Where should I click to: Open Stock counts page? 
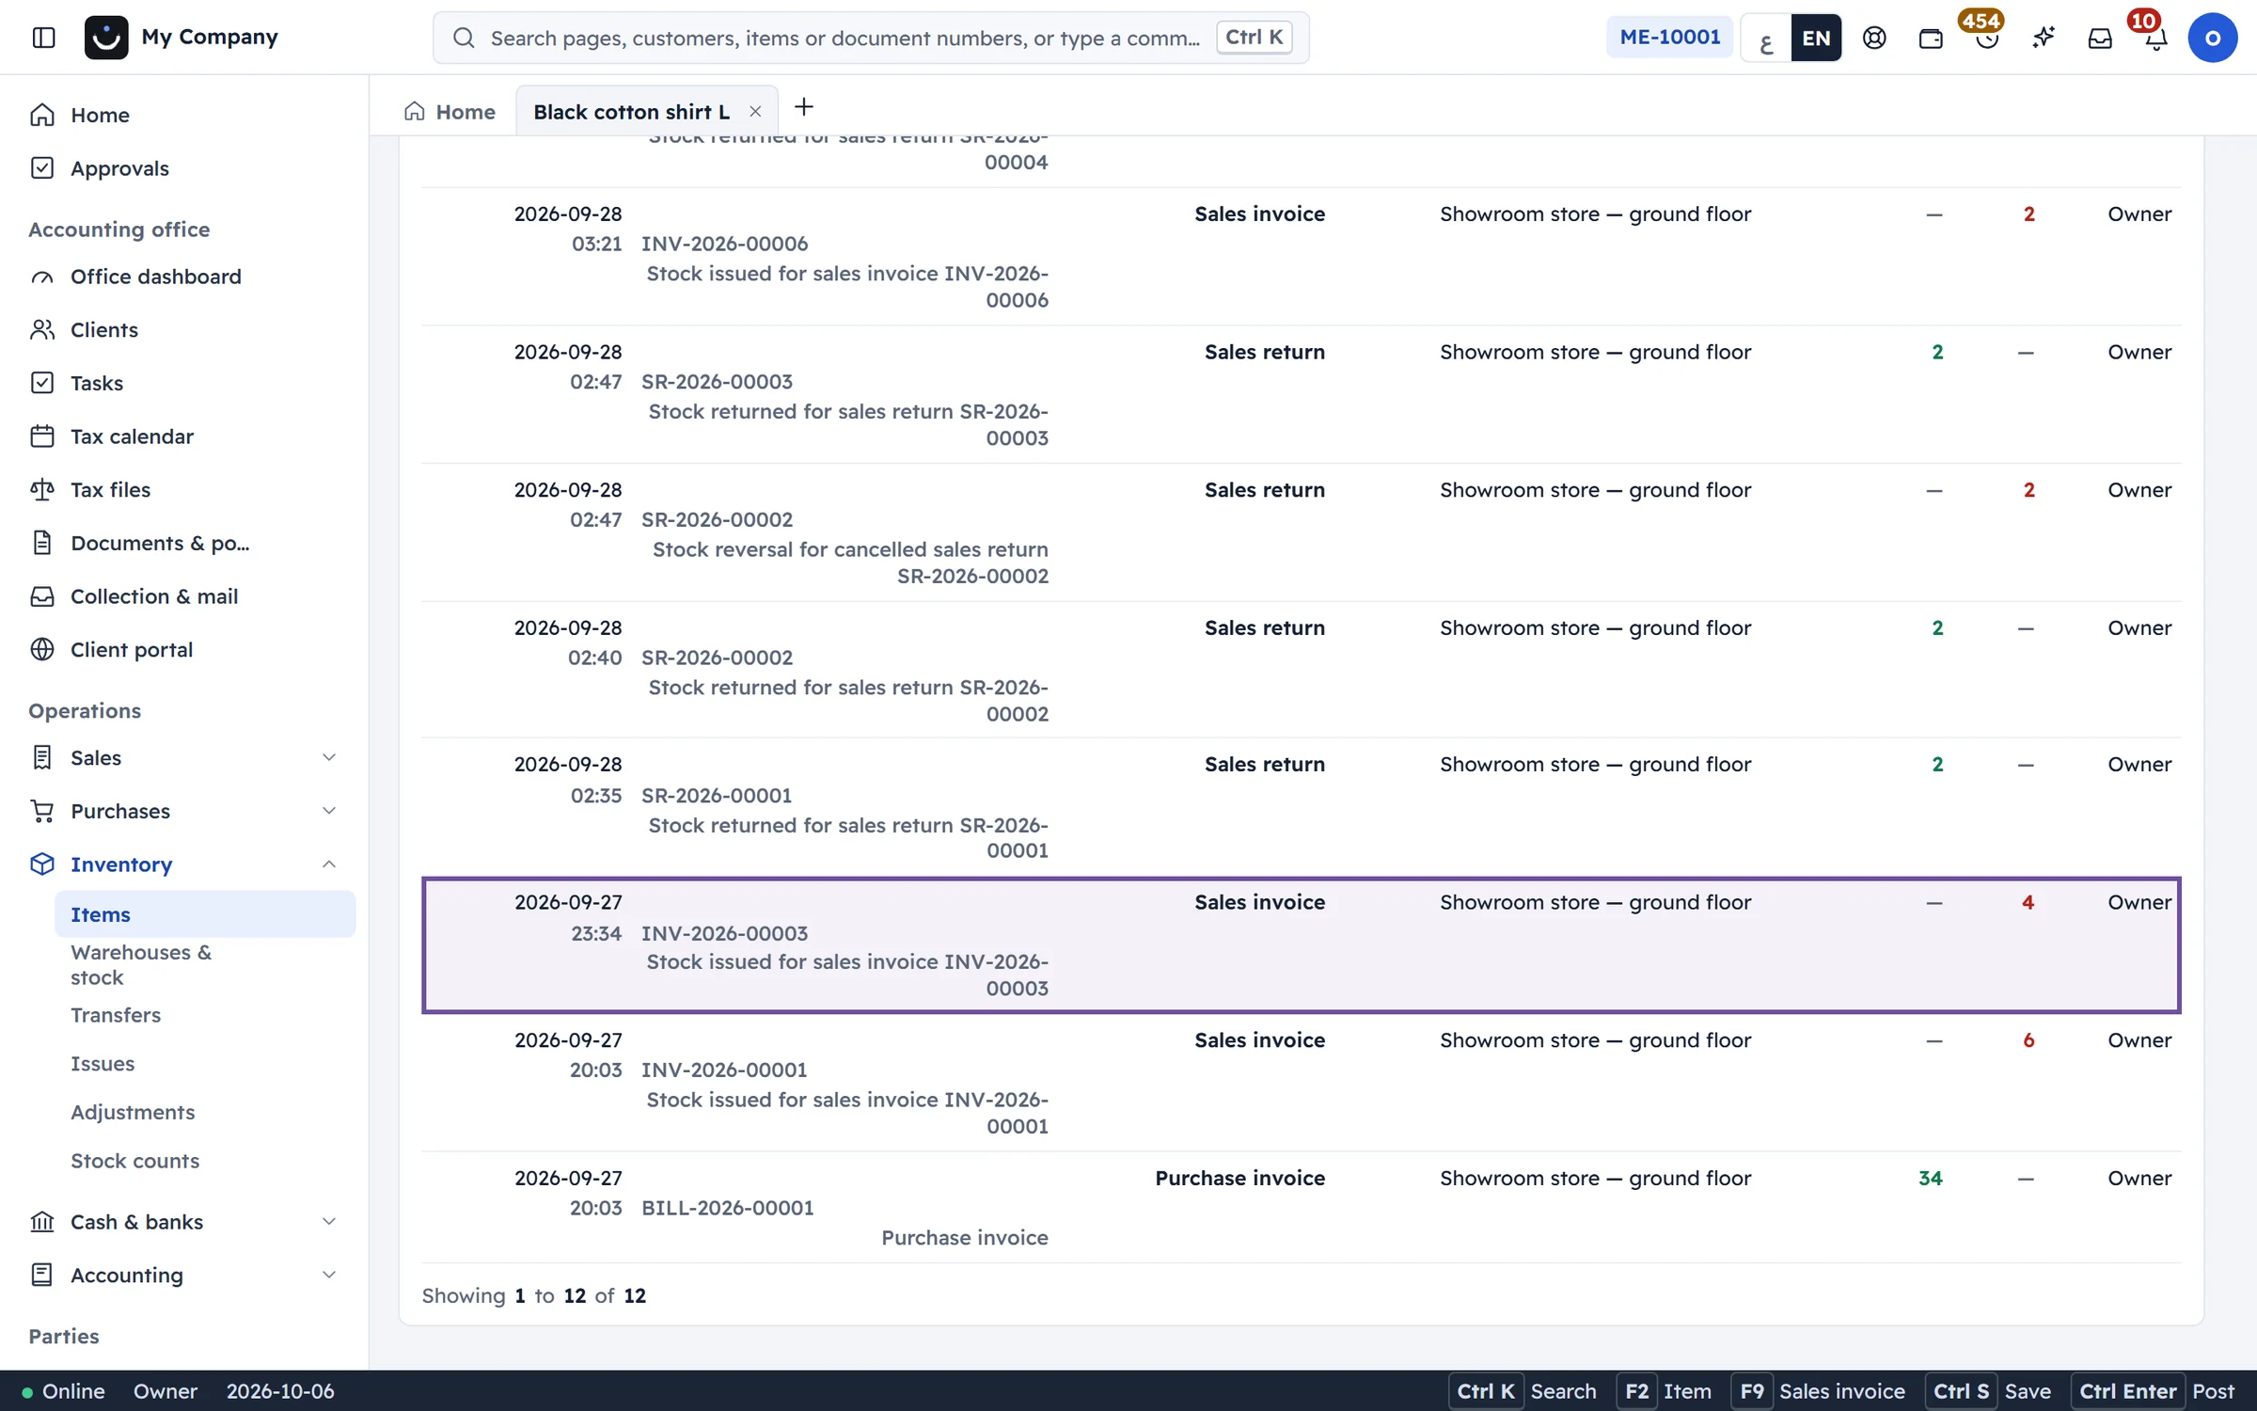pos(205,1161)
